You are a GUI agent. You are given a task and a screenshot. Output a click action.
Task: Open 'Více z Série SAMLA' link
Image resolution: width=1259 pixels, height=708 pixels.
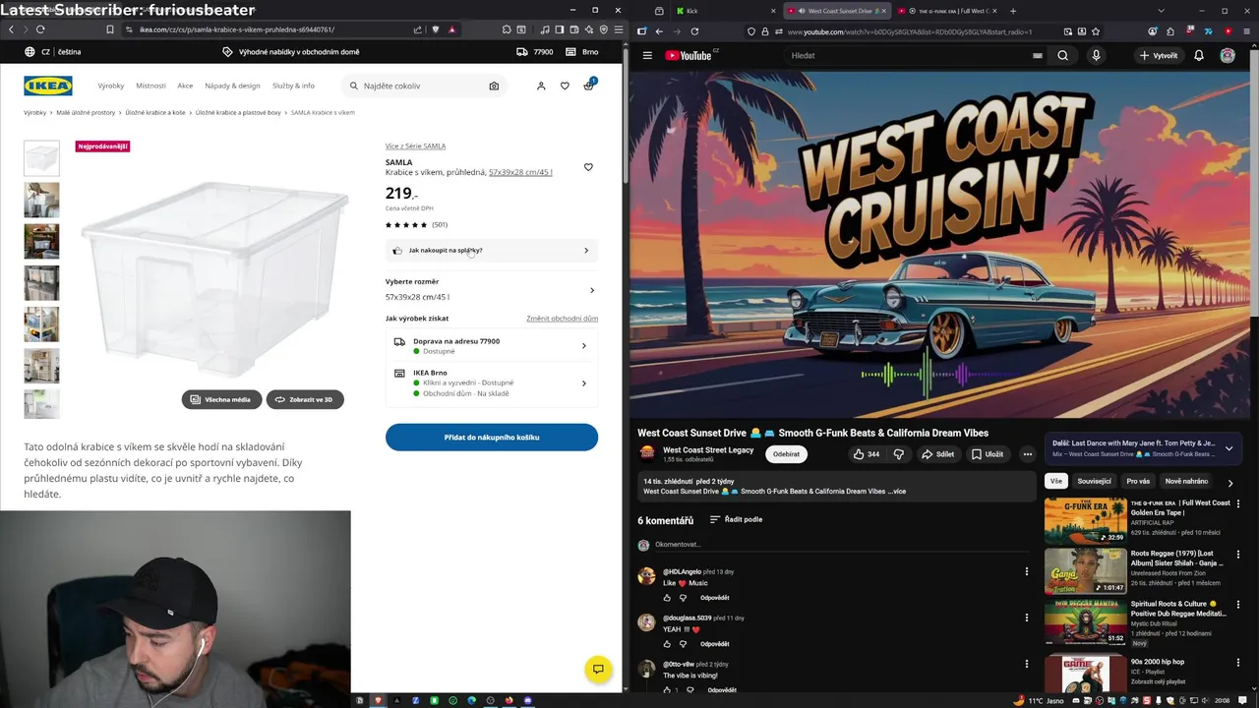415,146
